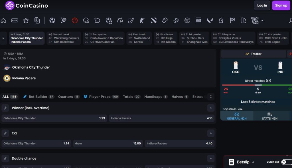This screenshot has width=292, height=168.
Task: Collapse all markets using double-arrow button
Action: (211, 97)
